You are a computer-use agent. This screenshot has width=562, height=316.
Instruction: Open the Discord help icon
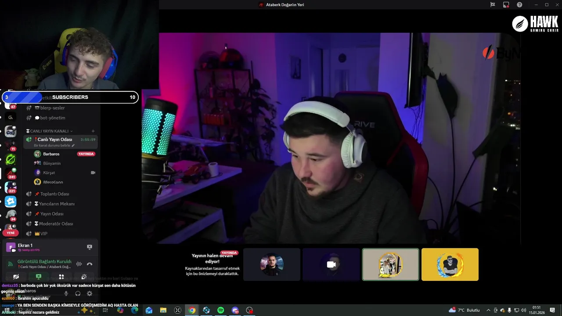pyautogui.click(x=519, y=5)
